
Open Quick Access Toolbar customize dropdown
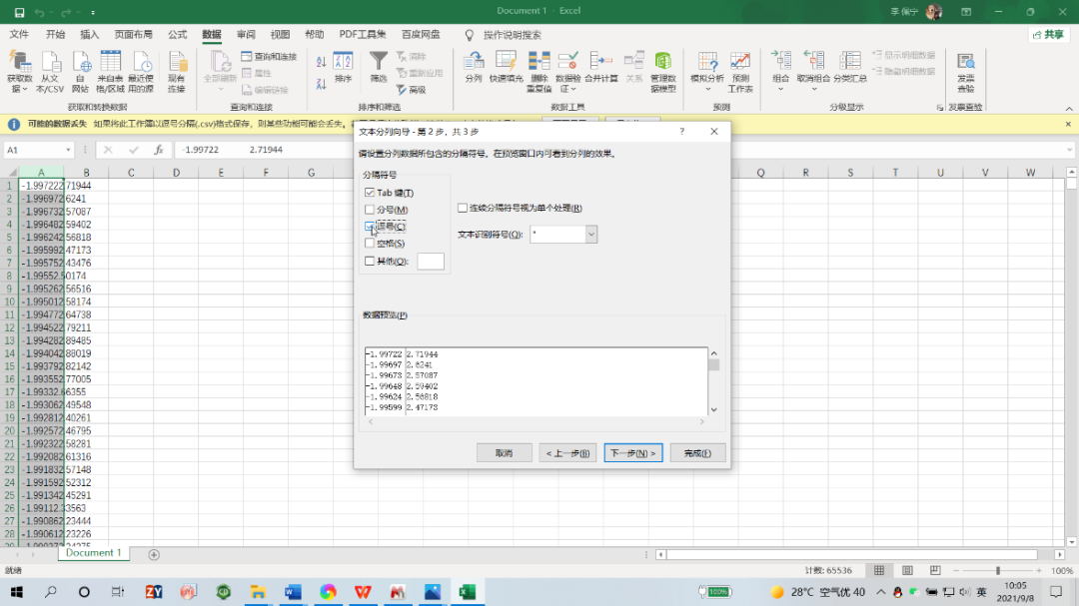pyautogui.click(x=93, y=12)
